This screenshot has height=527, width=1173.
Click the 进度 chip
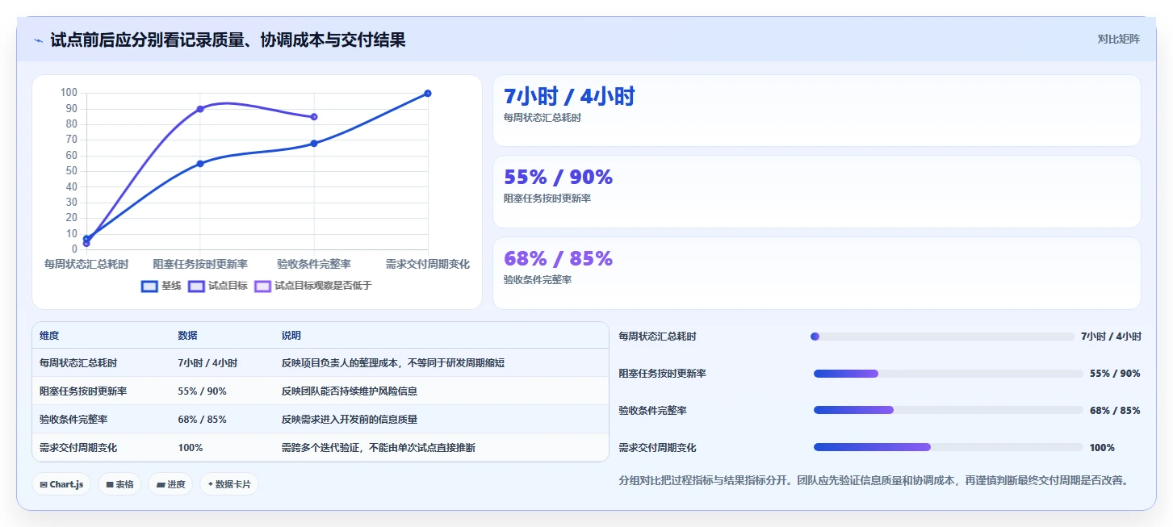171,484
